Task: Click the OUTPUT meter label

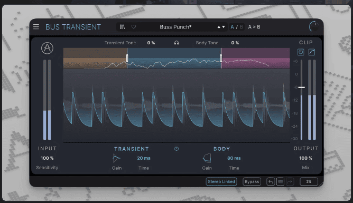Action: [306, 149]
